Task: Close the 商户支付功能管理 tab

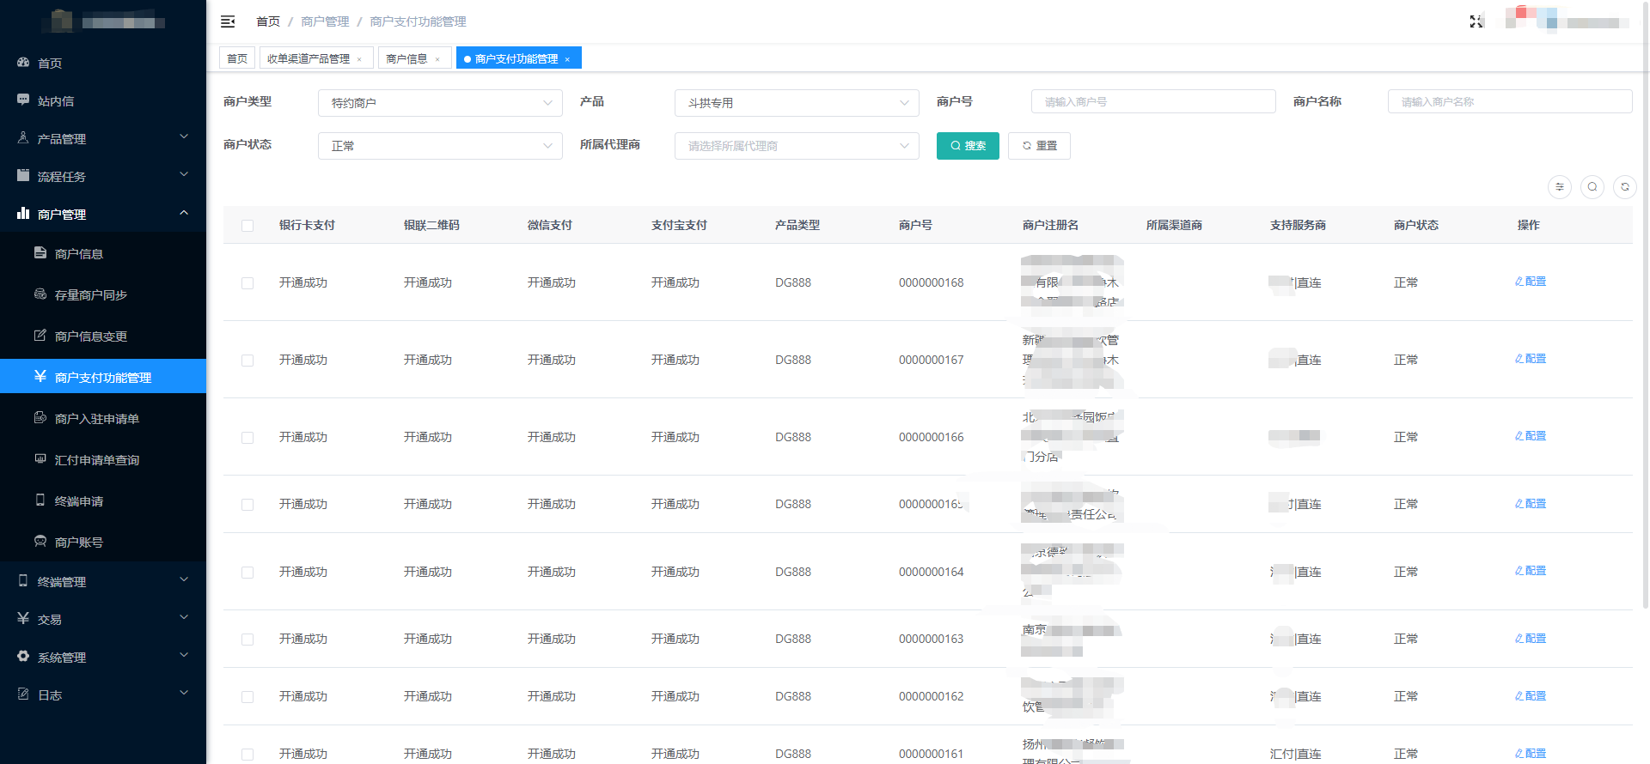Action: pos(567,59)
